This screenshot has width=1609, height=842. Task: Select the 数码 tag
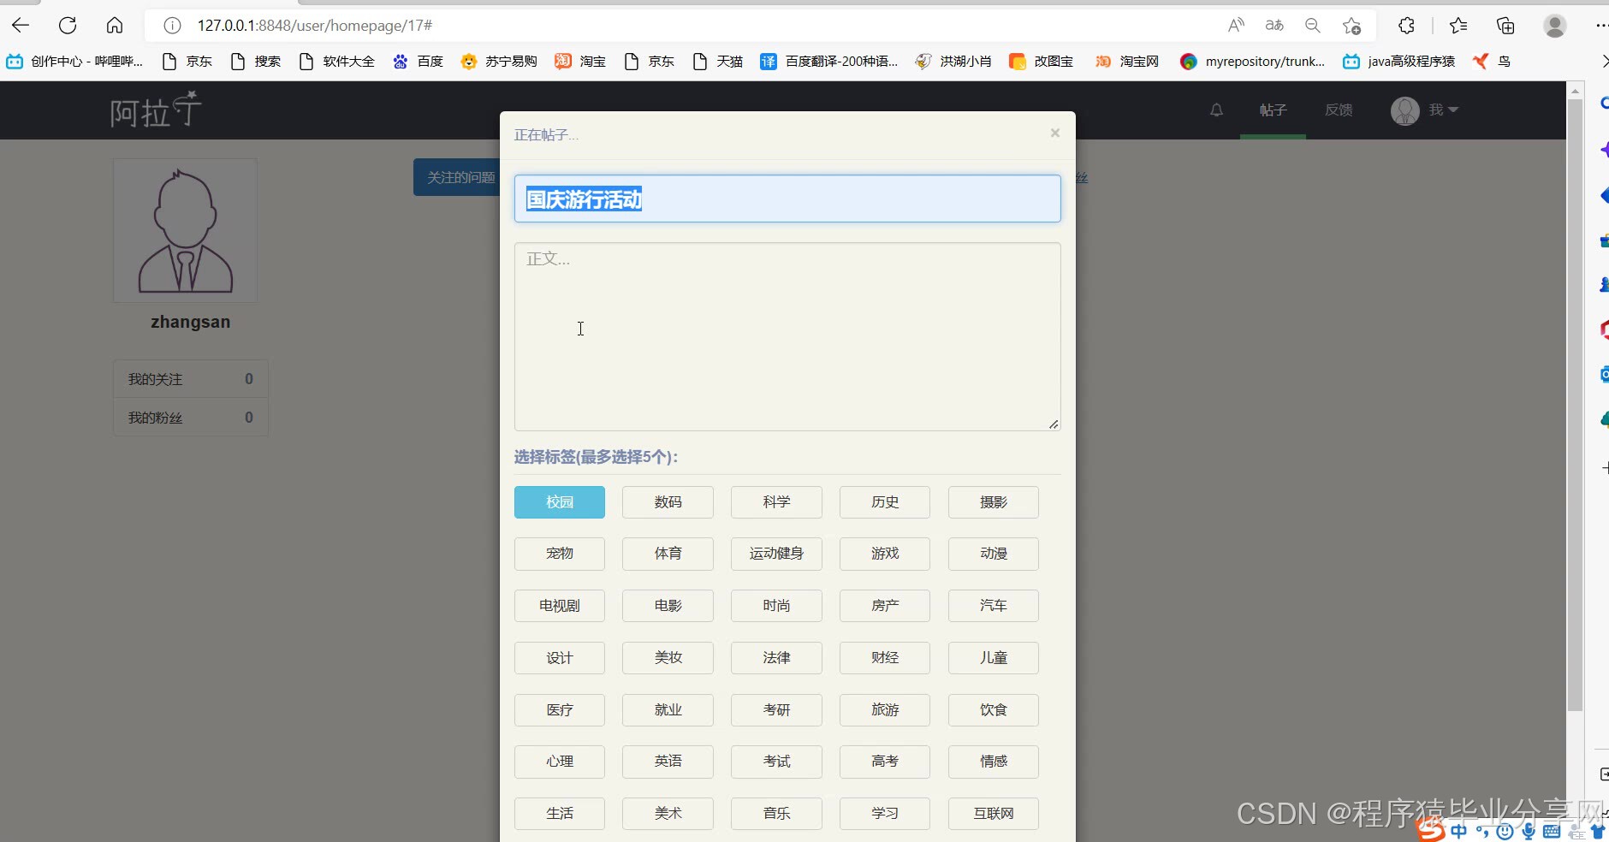[x=668, y=502]
